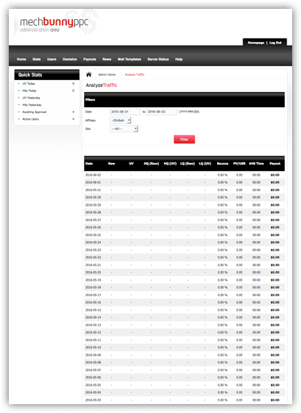
Task: Click the 2016-05-20 date cell
Action: (x=93, y=273)
